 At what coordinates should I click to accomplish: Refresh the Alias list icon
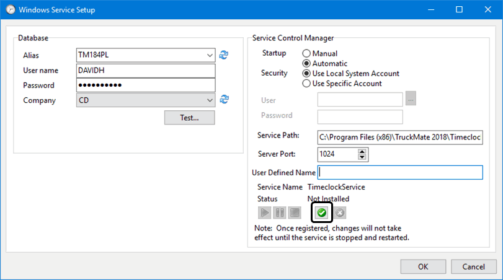point(224,55)
